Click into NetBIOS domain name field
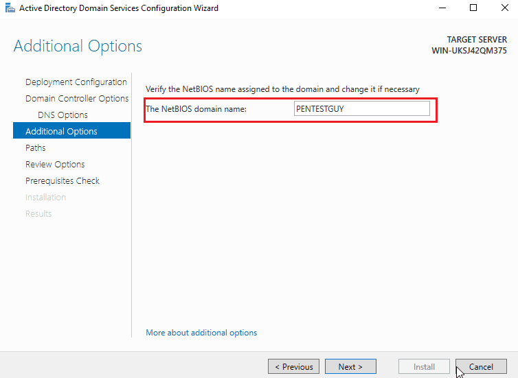The width and height of the screenshot is (518, 378). point(362,108)
